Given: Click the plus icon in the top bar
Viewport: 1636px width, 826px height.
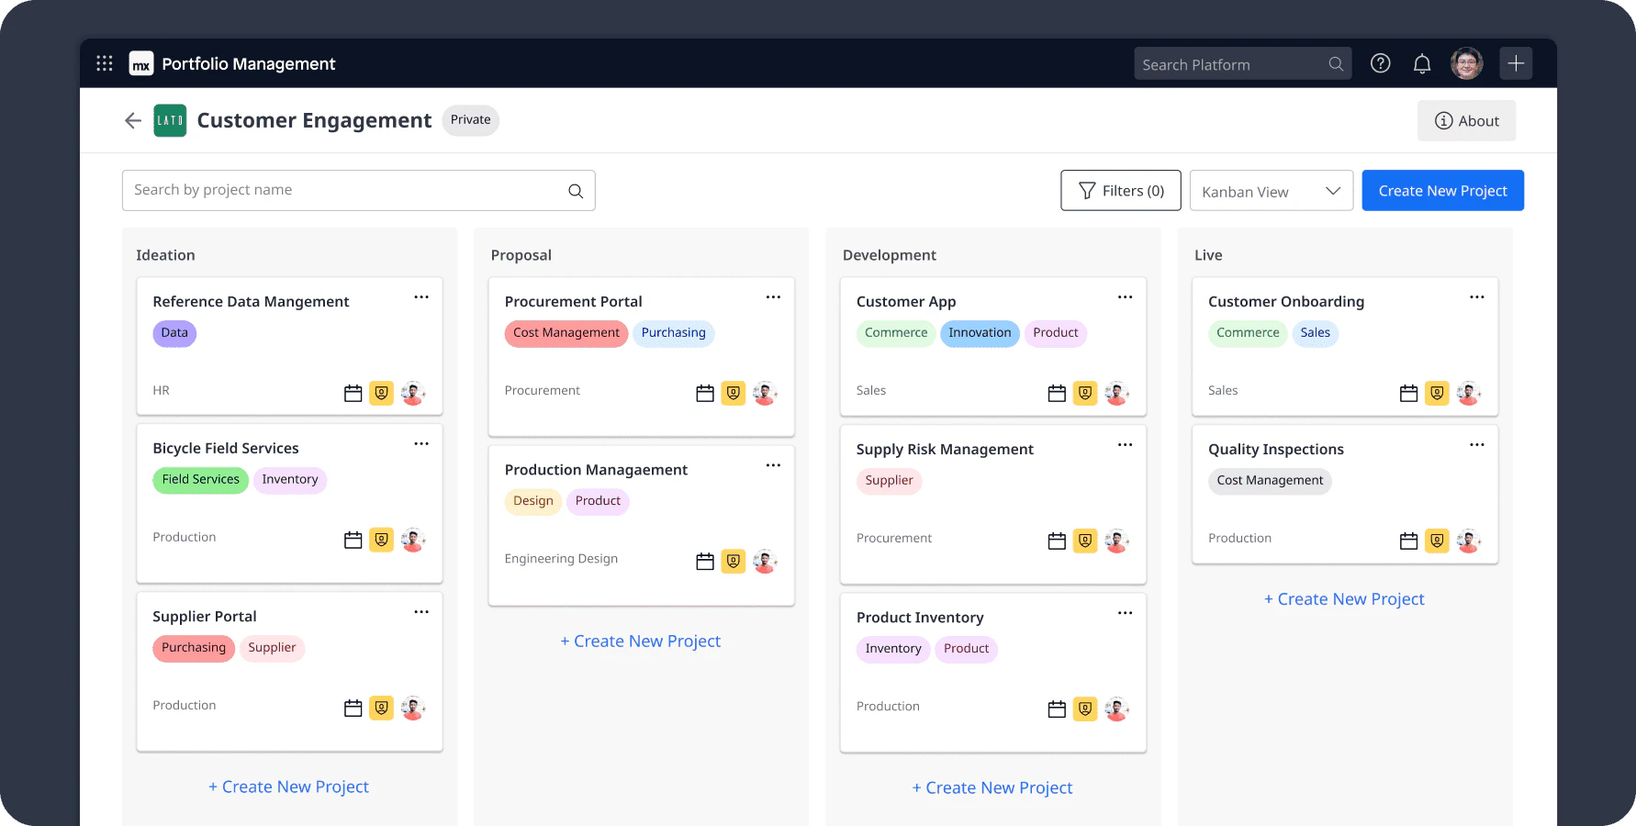Looking at the screenshot, I should [x=1516, y=62].
